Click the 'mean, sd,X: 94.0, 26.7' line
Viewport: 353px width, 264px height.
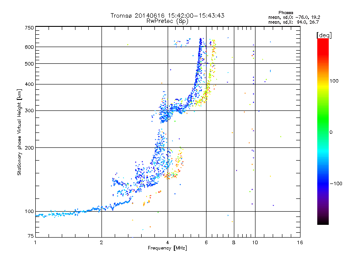point(293,22)
